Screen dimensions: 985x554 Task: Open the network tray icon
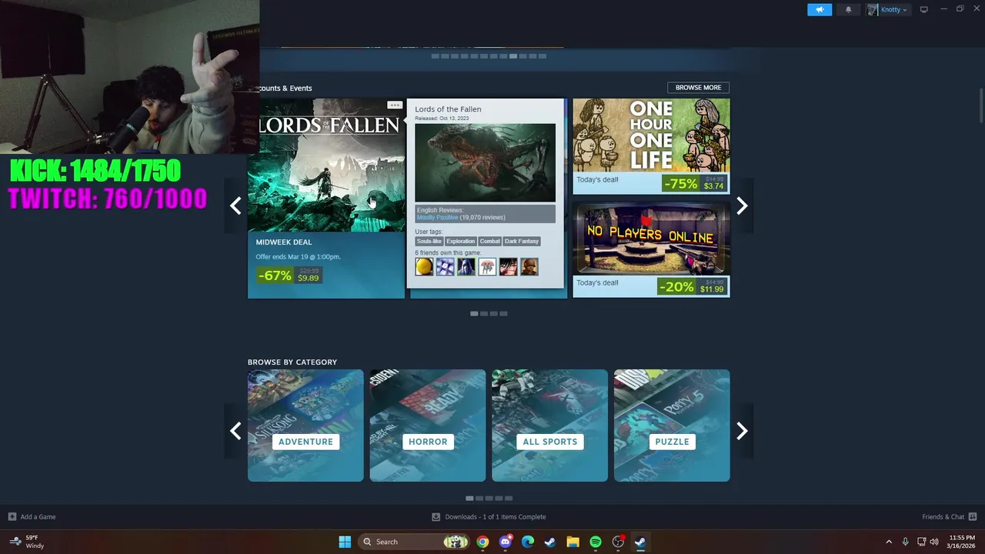pos(922,542)
